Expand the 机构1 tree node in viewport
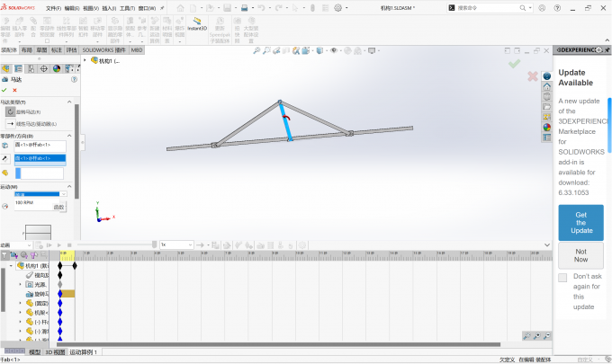The width and height of the screenshot is (612, 364). (x=85, y=60)
